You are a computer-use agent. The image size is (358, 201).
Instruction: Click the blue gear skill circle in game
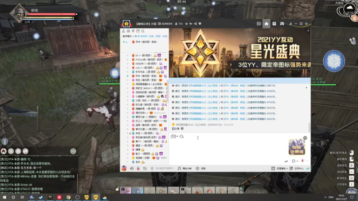334,61
